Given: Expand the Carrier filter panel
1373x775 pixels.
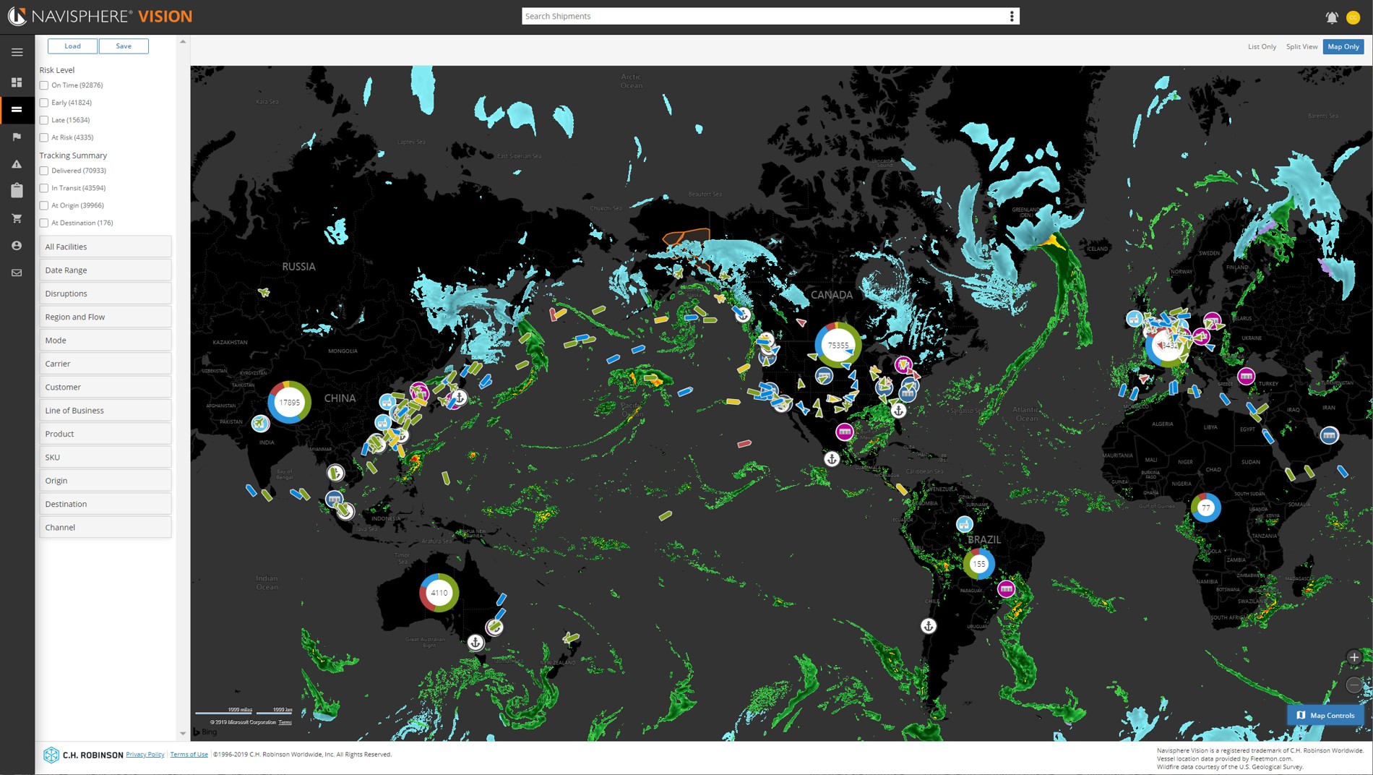Looking at the screenshot, I should click(106, 364).
